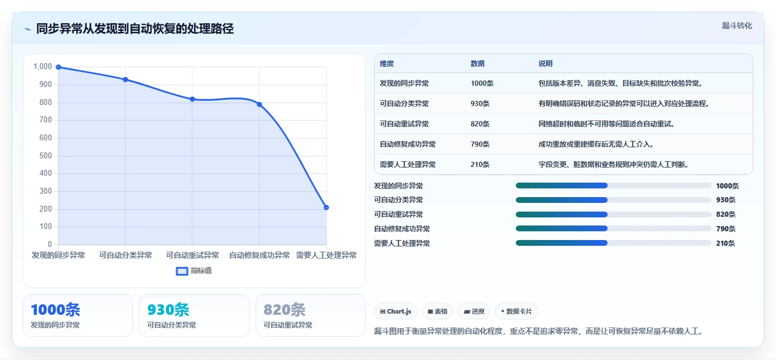Click the 发现的同步异常 progress bar
Screen dimensions: 776x360
613,186
